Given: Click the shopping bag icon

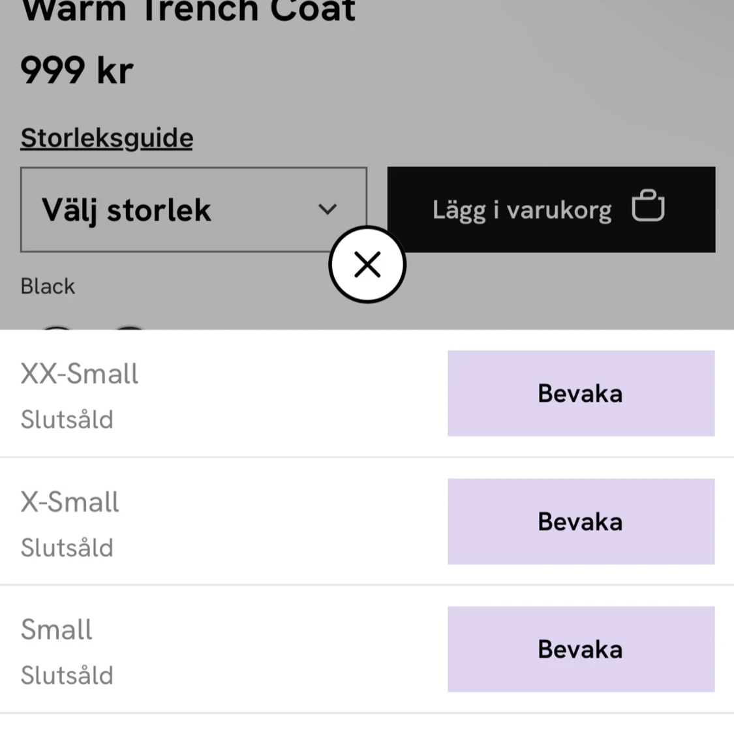Looking at the screenshot, I should coord(648,205).
